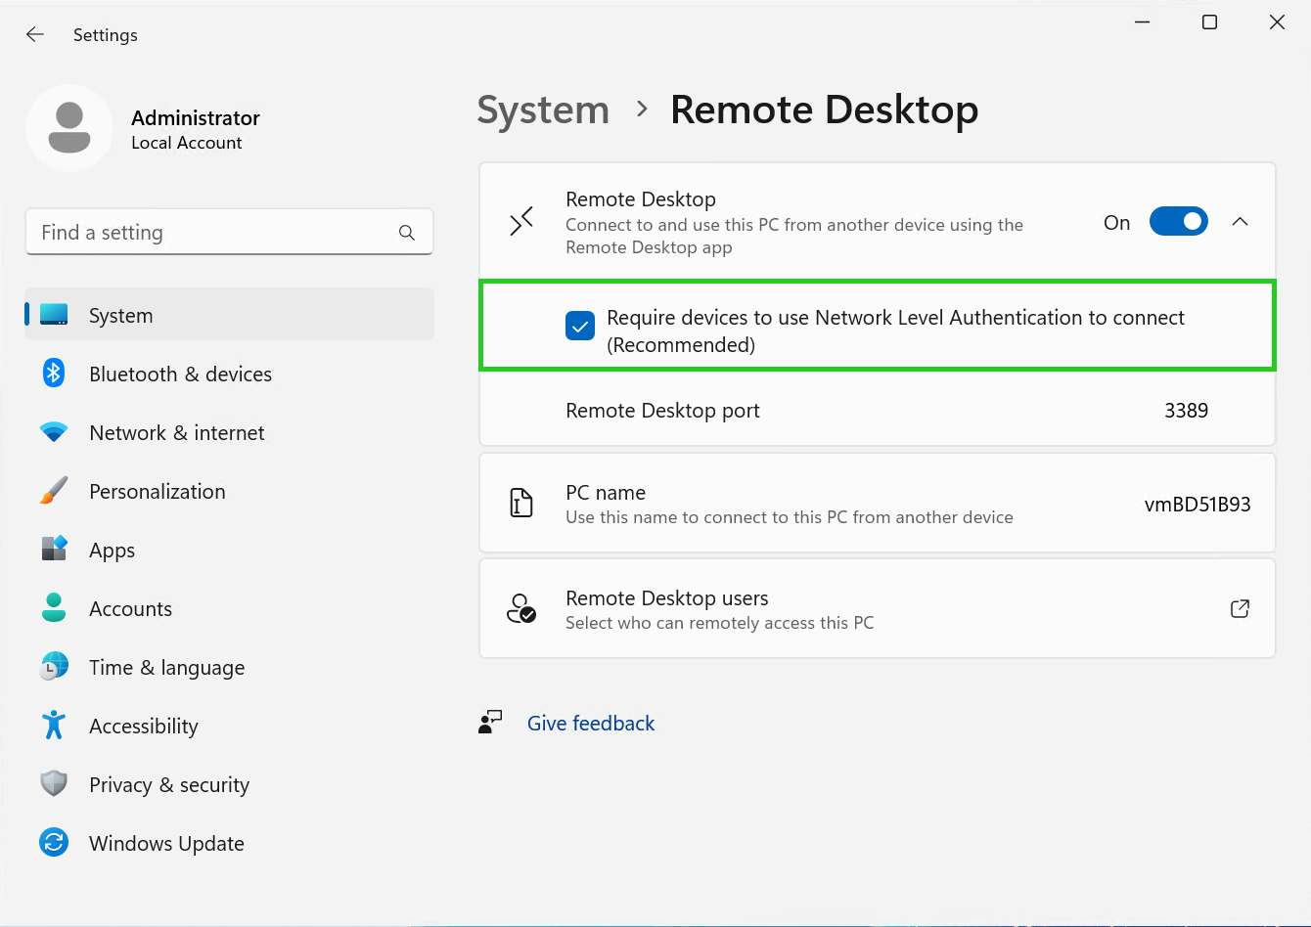Click the Administrator account avatar
The width and height of the screenshot is (1311, 927).
[x=69, y=128]
